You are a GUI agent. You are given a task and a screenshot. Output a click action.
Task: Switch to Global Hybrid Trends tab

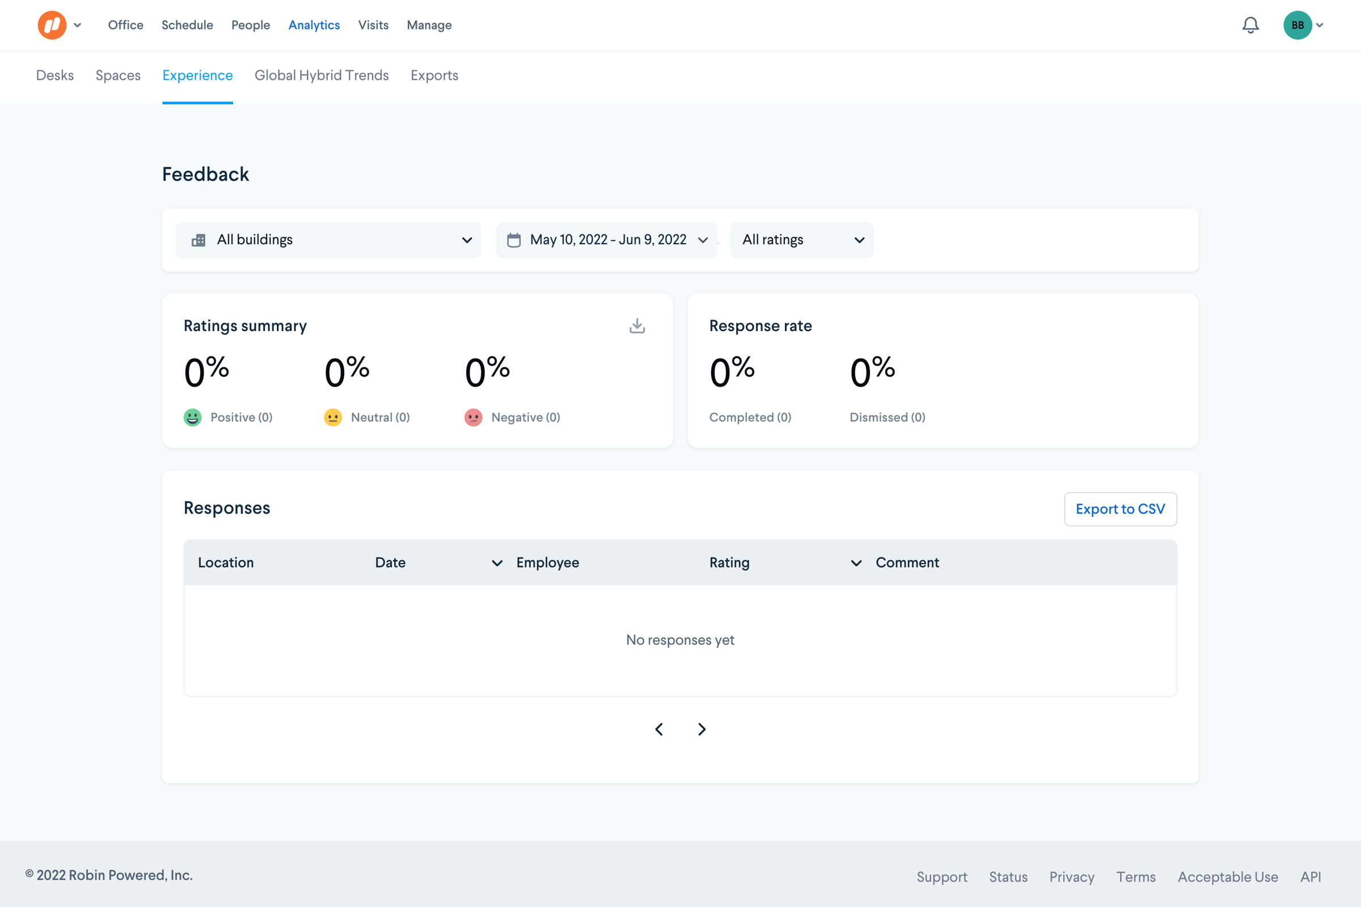[322, 75]
